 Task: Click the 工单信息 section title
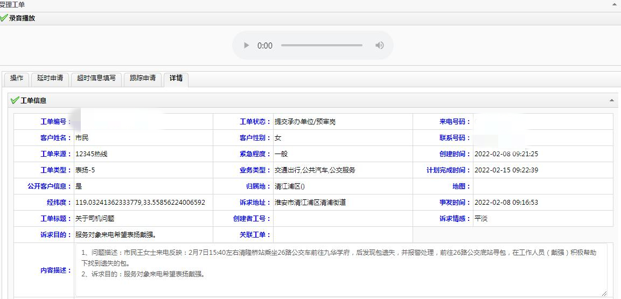[x=33, y=101]
